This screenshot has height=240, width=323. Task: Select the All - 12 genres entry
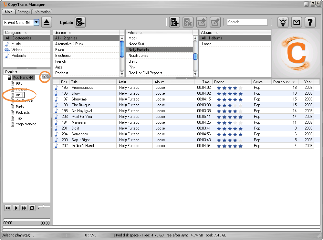86,38
